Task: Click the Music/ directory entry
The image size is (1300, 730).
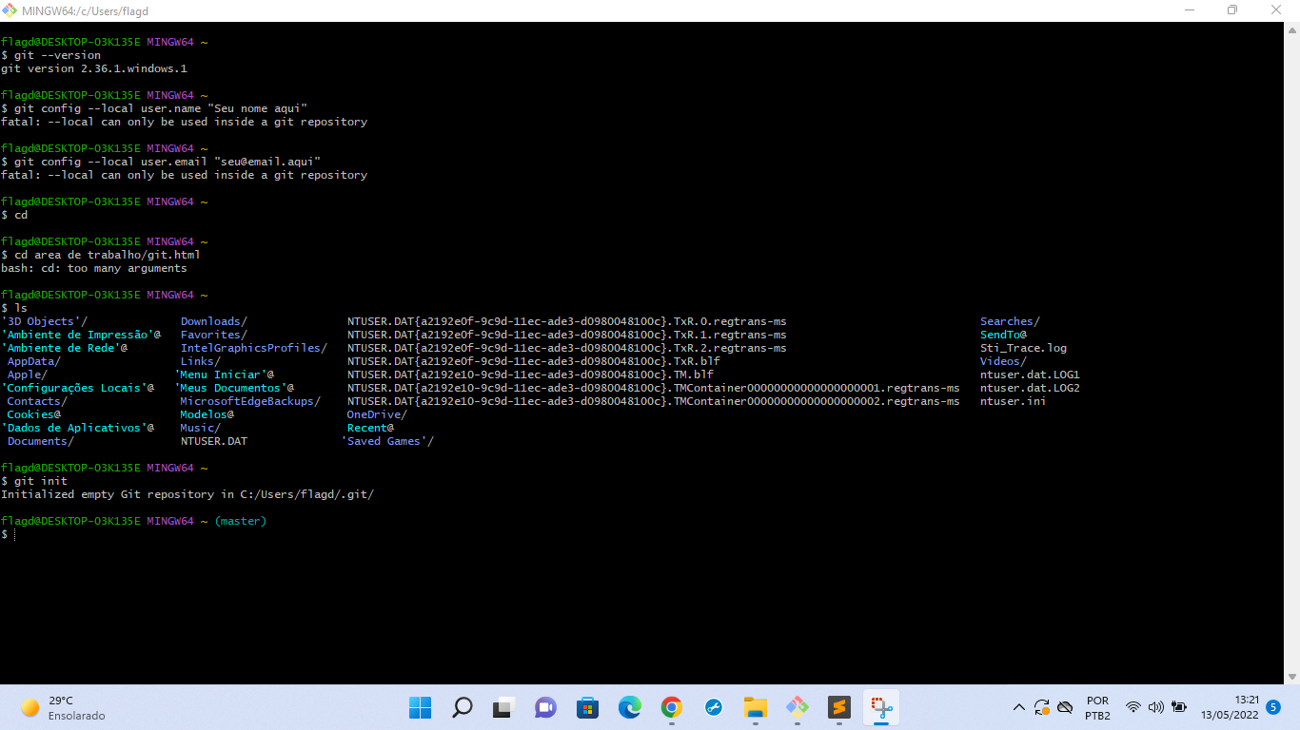Action: coord(201,428)
